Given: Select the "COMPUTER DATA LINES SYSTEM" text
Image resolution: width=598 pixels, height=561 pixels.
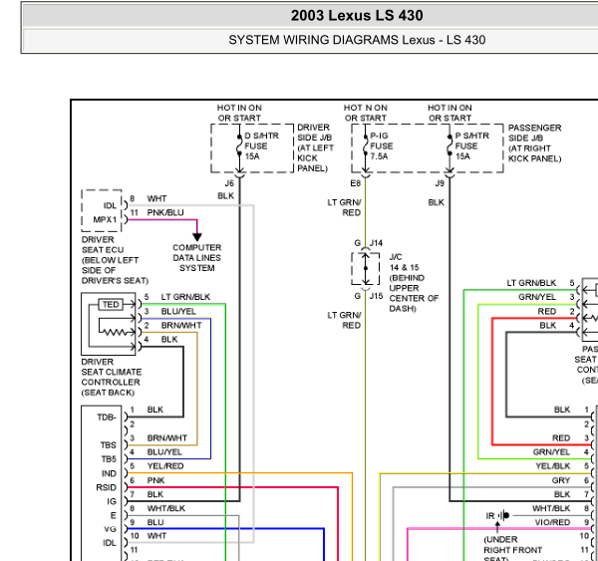Looking at the screenshot, I should tap(196, 258).
